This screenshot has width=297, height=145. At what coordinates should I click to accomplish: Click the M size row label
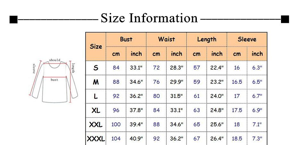tap(96, 82)
